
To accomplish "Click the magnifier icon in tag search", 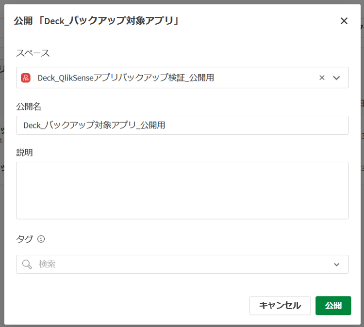I will (x=27, y=264).
